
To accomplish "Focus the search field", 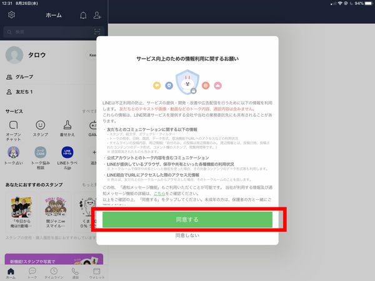I will coord(54,32).
